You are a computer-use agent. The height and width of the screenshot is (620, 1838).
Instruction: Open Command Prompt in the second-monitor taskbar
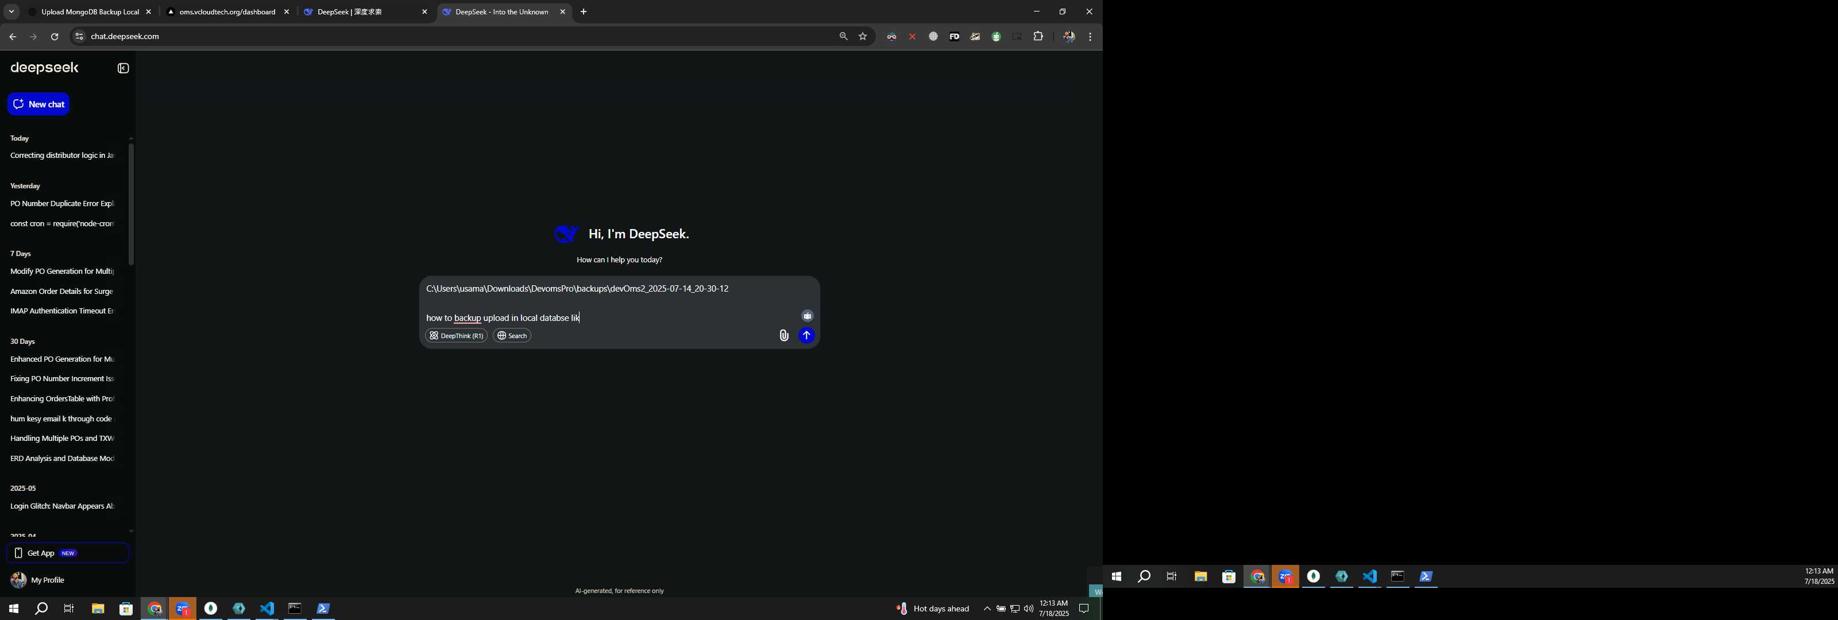1398,576
